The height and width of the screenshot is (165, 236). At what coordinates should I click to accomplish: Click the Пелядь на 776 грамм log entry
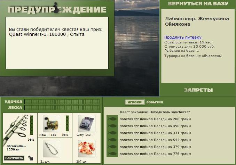click(x=155, y=154)
